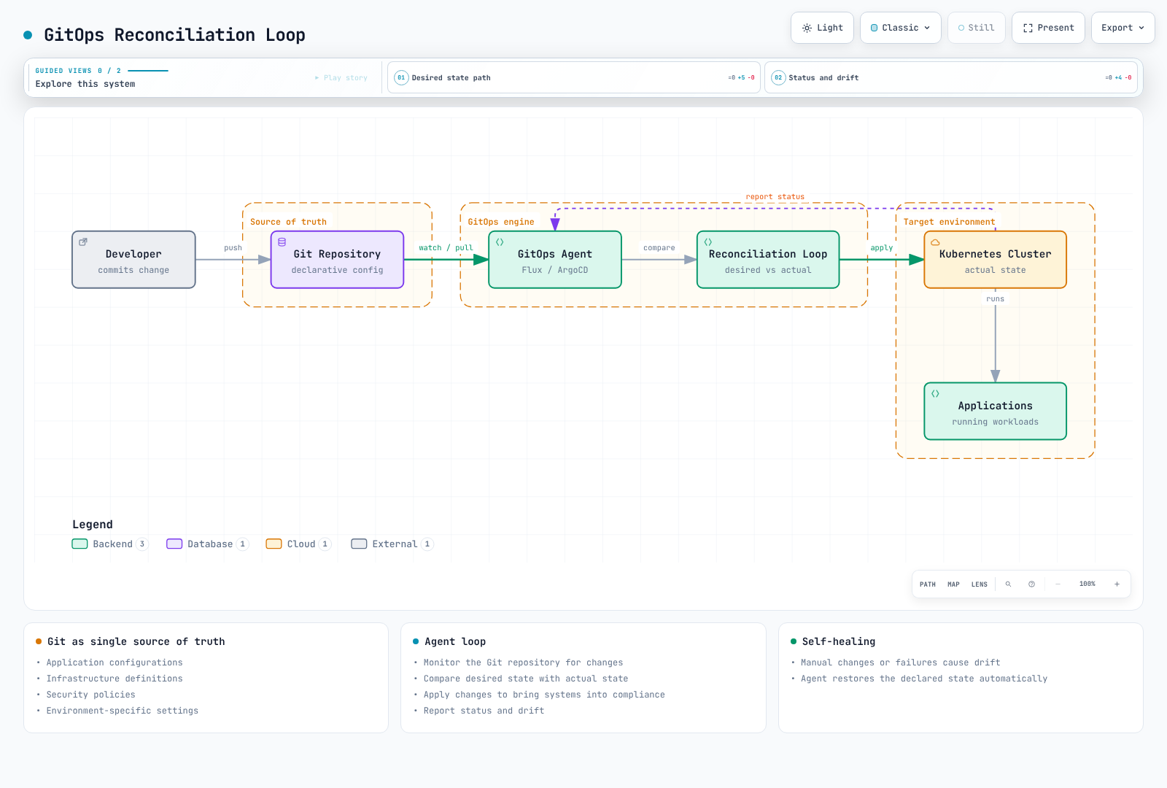The width and height of the screenshot is (1167, 788).
Task: Activate LENS mode
Action: coord(980,584)
